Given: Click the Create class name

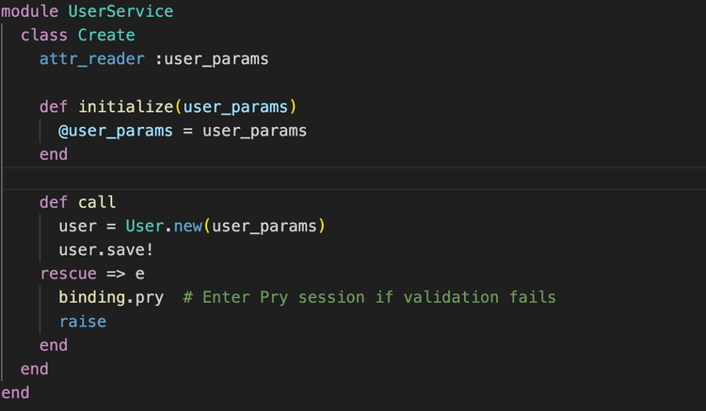Looking at the screenshot, I should click(106, 36).
